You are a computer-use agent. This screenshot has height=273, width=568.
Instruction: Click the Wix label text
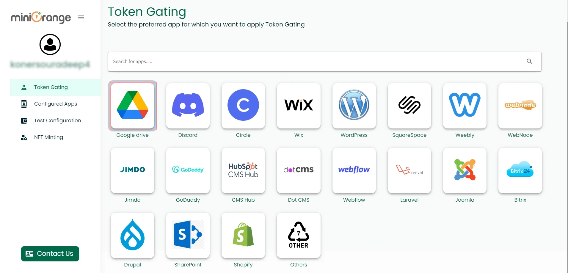pos(299,135)
